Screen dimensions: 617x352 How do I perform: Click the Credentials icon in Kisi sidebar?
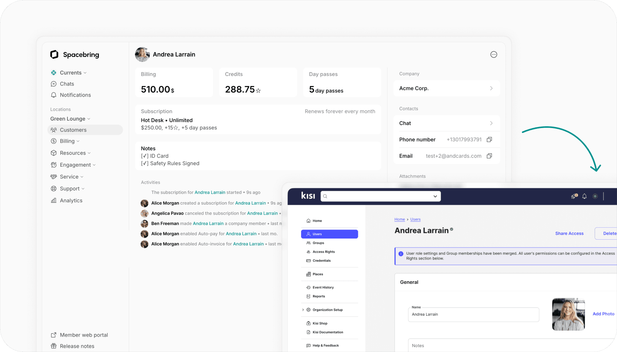point(308,261)
